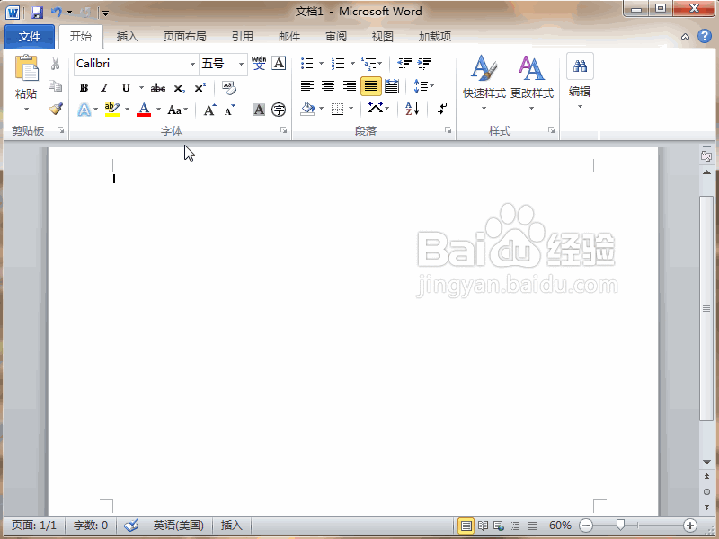Apply strikethrough formatting
The height and width of the screenshot is (539, 719).
(x=157, y=87)
